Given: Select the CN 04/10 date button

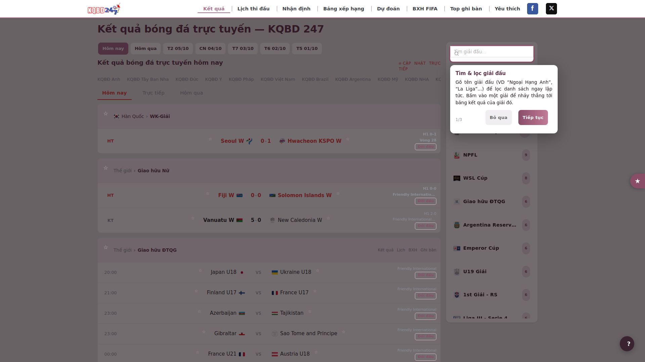Looking at the screenshot, I should (210, 49).
